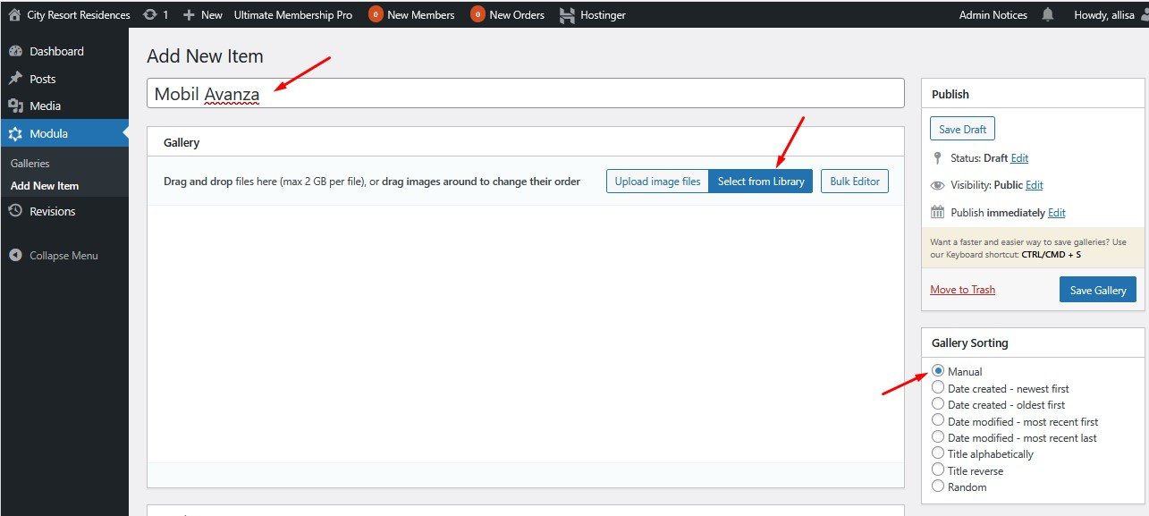Screen dimensions: 1149x516
Task: Open Dashboard from the sidebar icon
Action: tap(15, 52)
